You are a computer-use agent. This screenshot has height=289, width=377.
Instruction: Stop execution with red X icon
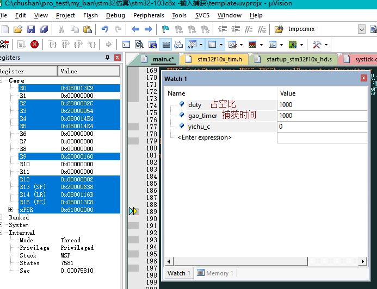click(x=34, y=45)
